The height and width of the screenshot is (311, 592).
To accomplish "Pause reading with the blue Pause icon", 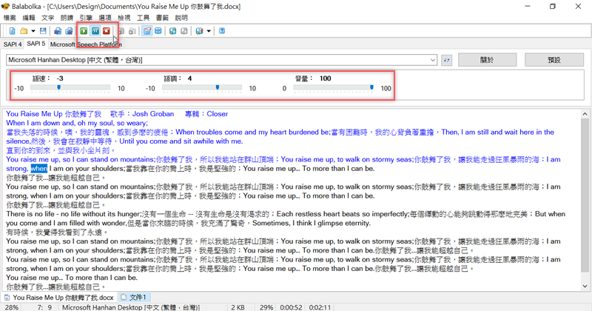I will click(x=95, y=31).
